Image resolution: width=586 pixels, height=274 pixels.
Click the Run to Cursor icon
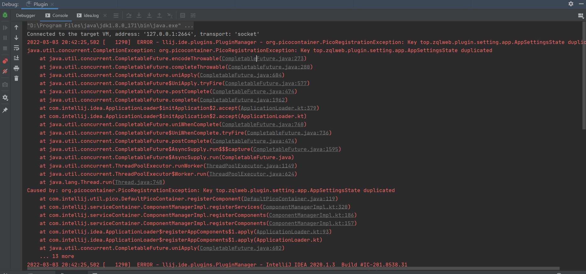(170, 15)
